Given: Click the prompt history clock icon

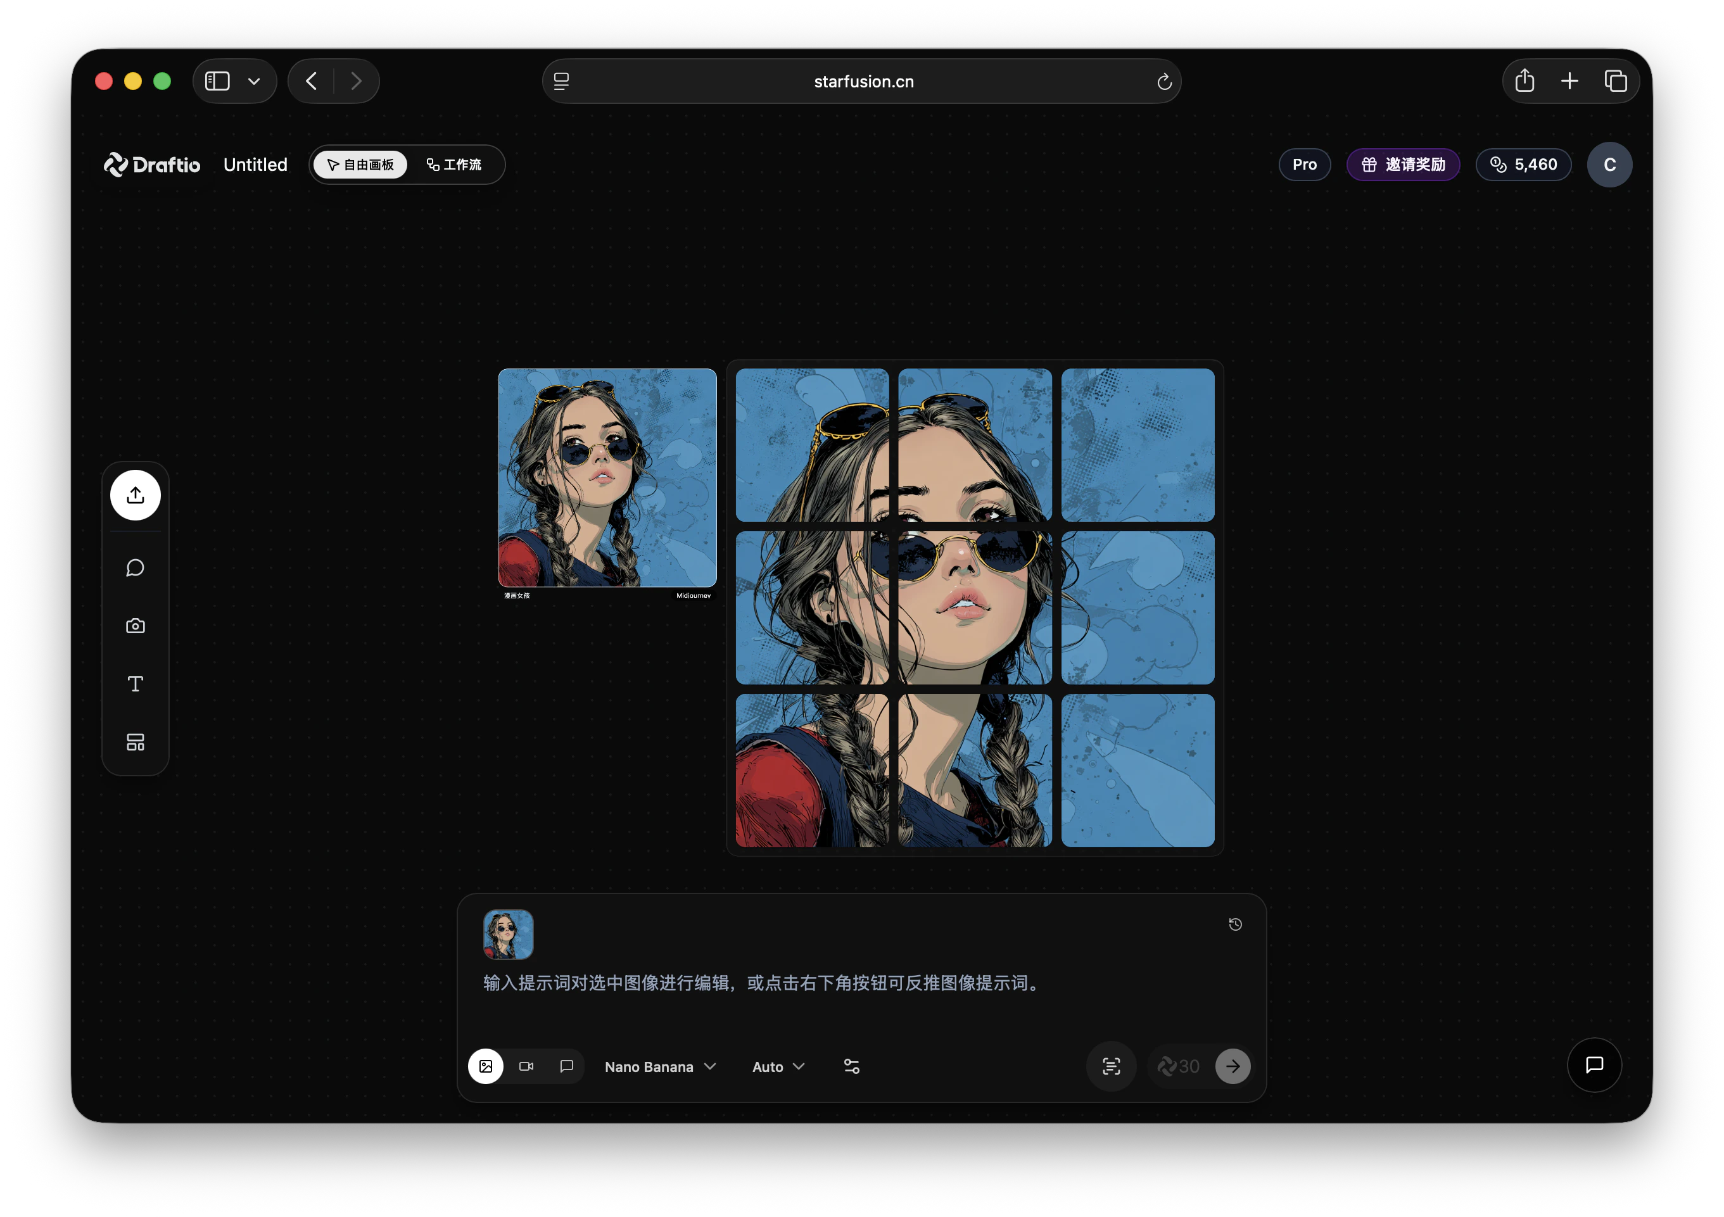Looking at the screenshot, I should 1236,924.
